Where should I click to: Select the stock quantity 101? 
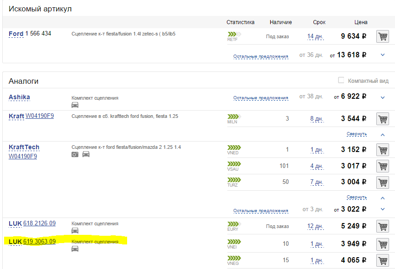click(x=284, y=166)
